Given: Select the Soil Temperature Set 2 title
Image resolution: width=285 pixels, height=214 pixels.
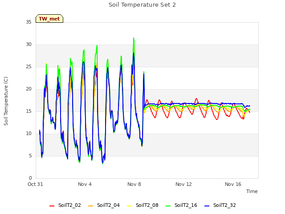Looking at the screenshot, I should pos(142,5).
